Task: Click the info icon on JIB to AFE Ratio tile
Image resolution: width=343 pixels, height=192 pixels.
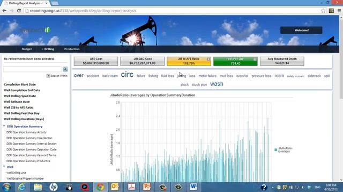Action: pyautogui.click(x=208, y=59)
